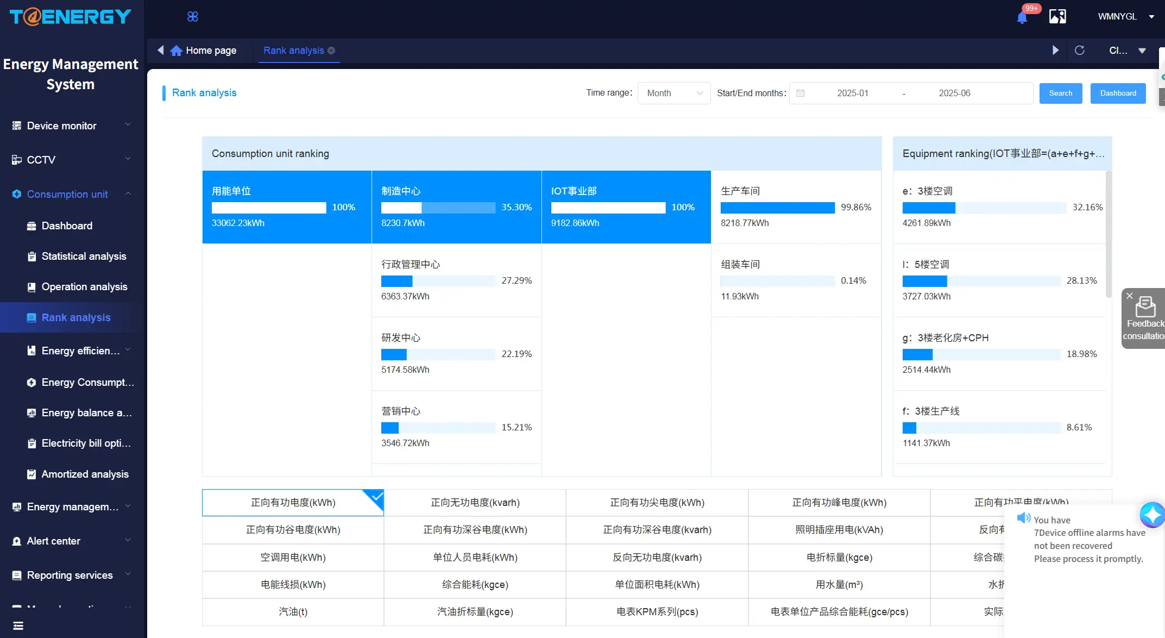Screen dimensions: 1165x638
Task: Click the Dashboard submenu icon
Action: point(32,226)
